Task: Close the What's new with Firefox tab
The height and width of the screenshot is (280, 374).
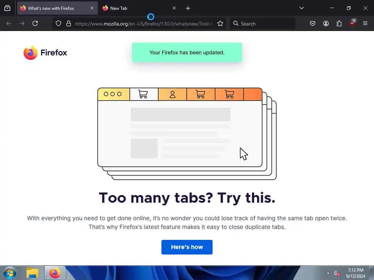Action: click(92, 8)
